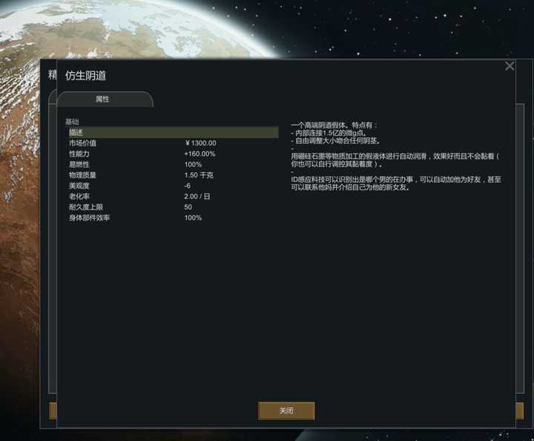The image size is (534, 441).
Task: Click the 基础 category header
Action: [72, 122]
